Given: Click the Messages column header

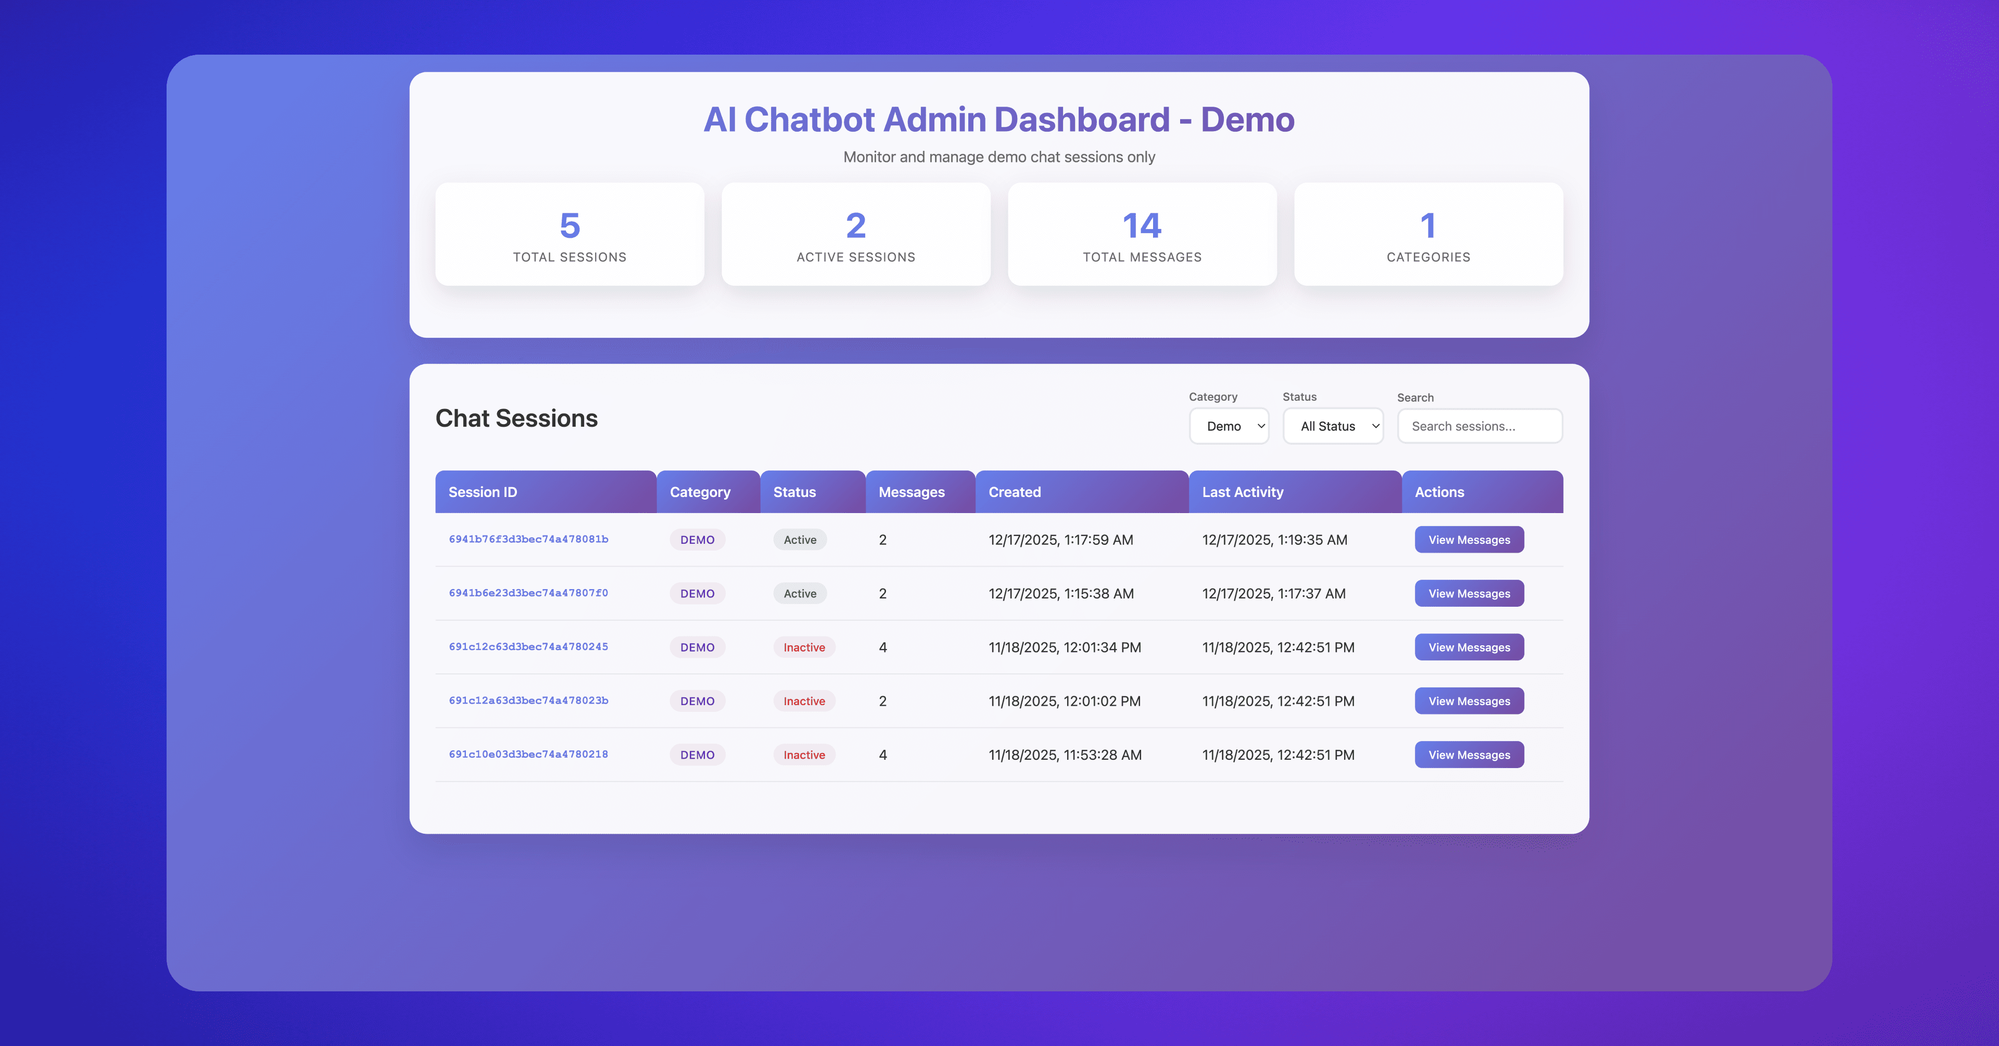Looking at the screenshot, I should [911, 492].
